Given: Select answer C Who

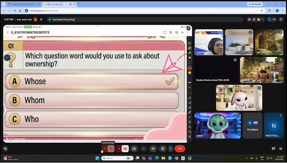Looking at the screenshot, I should tap(91, 119).
